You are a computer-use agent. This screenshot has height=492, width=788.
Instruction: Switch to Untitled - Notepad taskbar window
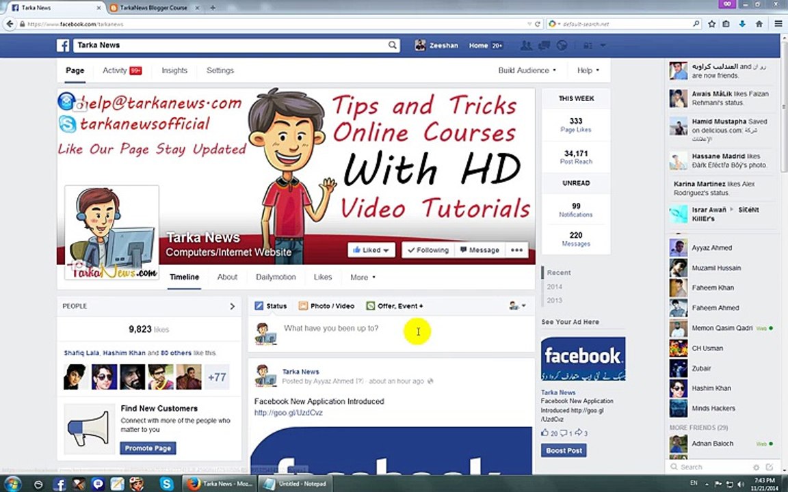295,484
